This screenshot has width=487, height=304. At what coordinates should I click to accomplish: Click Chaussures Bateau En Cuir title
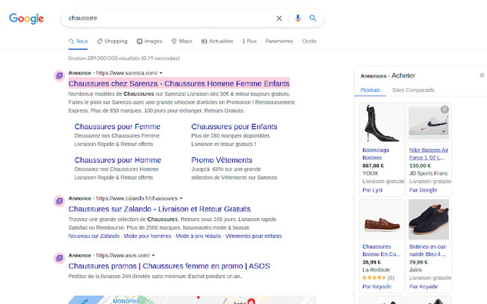(x=381, y=250)
